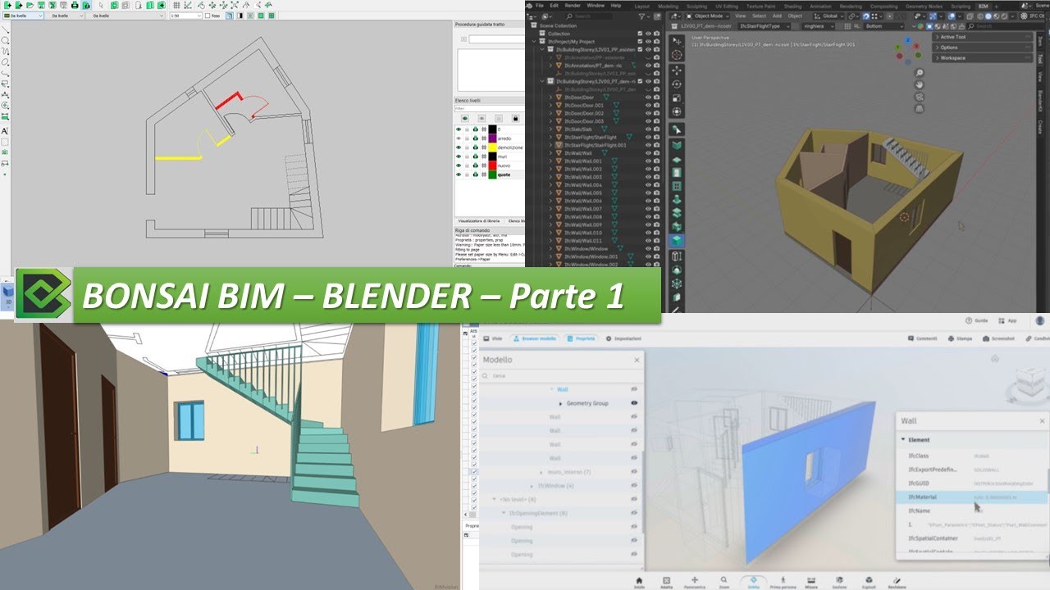1050x590 pixels.
Task: Expand the IfcDoor/Door.001 outliner row
Action: (x=550, y=106)
